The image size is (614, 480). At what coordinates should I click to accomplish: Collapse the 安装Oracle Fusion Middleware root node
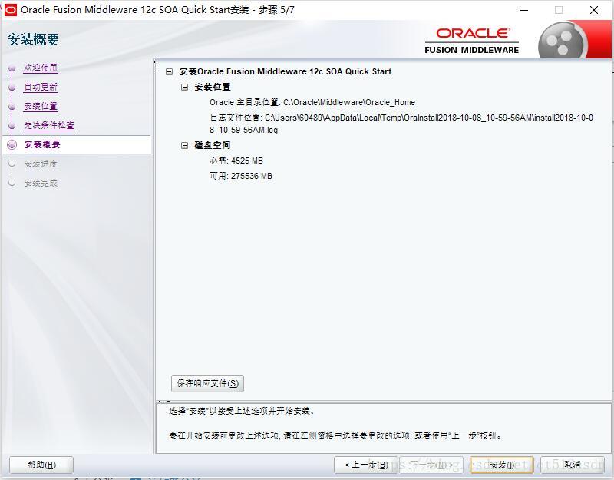(x=169, y=71)
